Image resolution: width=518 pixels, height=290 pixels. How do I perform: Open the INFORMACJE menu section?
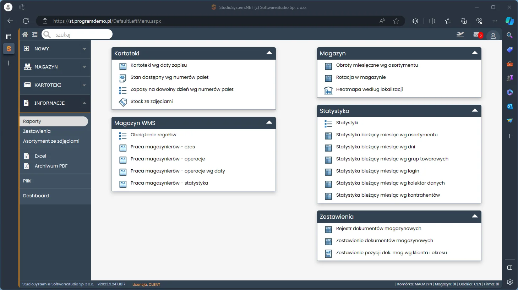[49, 103]
